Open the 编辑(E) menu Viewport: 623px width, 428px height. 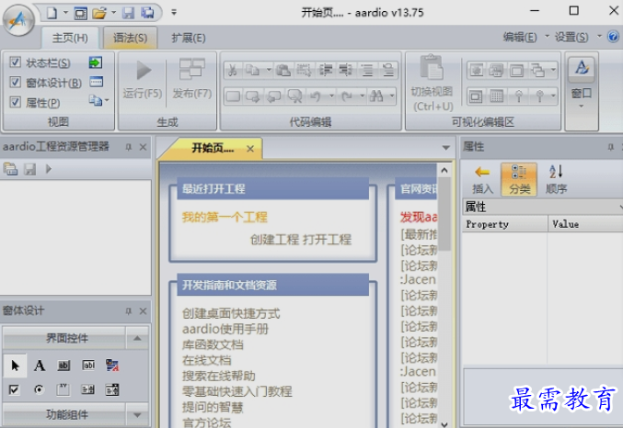[520, 38]
